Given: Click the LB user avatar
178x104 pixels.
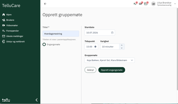Looking at the screenshot, I should (x=153, y=4).
